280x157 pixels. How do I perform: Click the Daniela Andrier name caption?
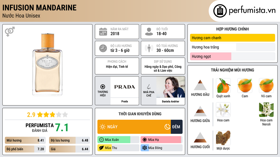click(x=171, y=101)
